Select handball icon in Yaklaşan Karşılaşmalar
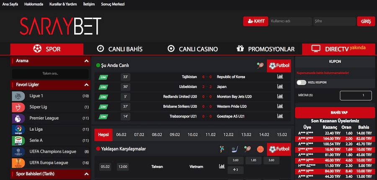This screenshot has width=377, height=180. click(222, 149)
